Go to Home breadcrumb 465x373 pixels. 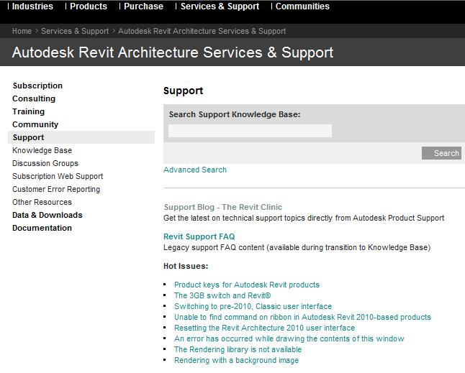point(22,31)
